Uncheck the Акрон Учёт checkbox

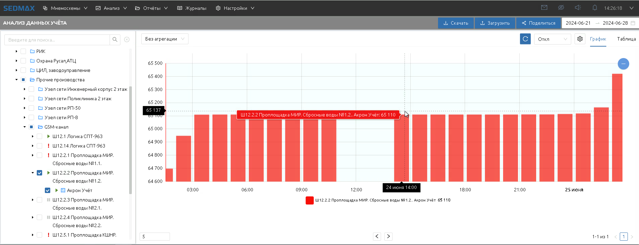48,190
